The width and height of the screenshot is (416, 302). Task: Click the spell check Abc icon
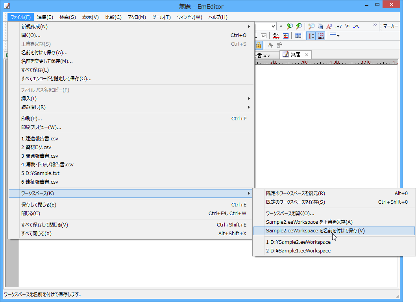[x=276, y=36]
